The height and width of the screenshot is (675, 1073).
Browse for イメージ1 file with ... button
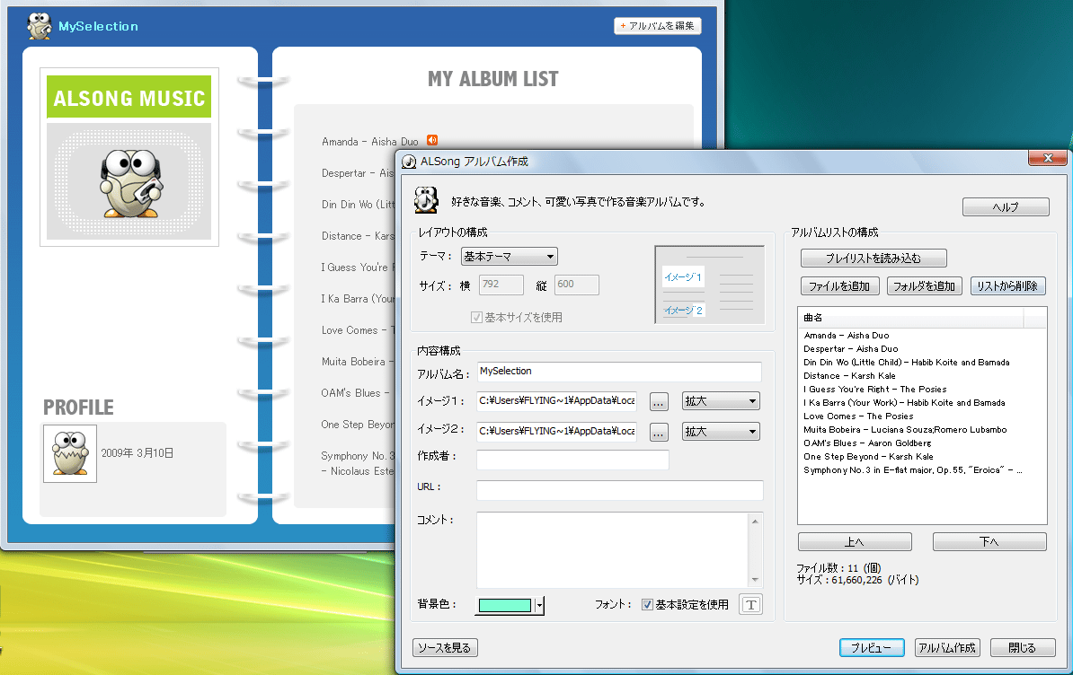(x=659, y=402)
